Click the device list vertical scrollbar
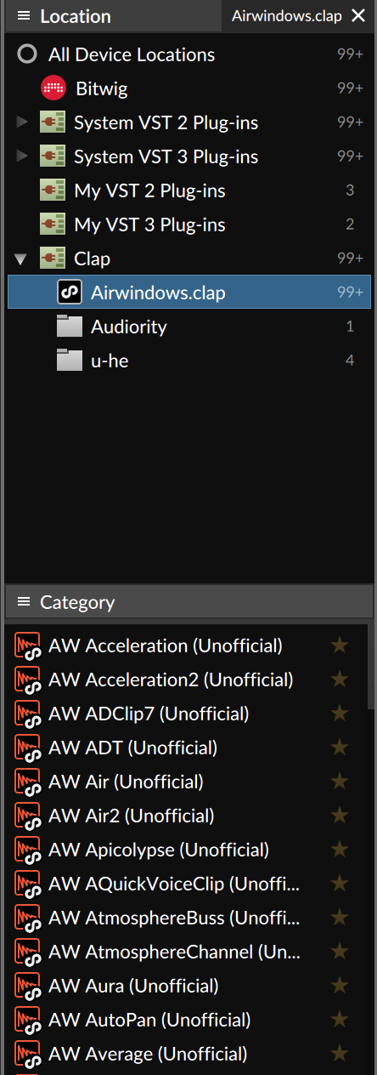Viewport: 377px width, 1075px height. tap(371, 668)
